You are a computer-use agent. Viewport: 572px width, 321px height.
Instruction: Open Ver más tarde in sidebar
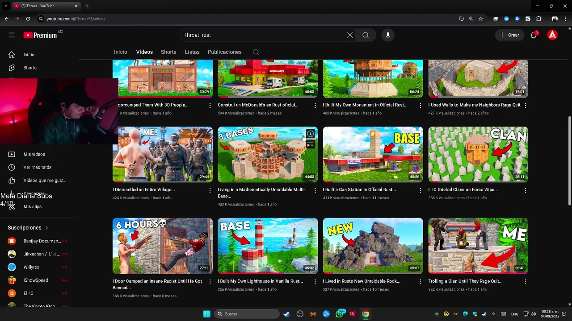[x=38, y=167]
